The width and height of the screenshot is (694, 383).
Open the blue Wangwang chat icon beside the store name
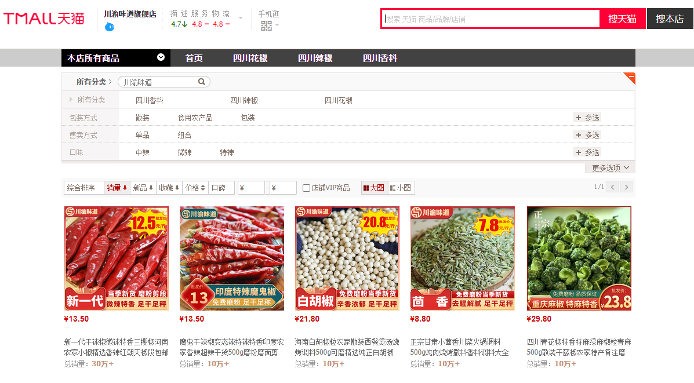(x=109, y=25)
